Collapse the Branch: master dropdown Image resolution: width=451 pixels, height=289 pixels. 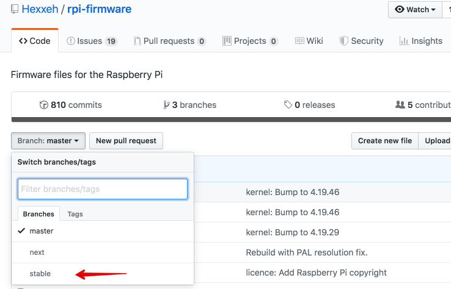[x=48, y=141]
